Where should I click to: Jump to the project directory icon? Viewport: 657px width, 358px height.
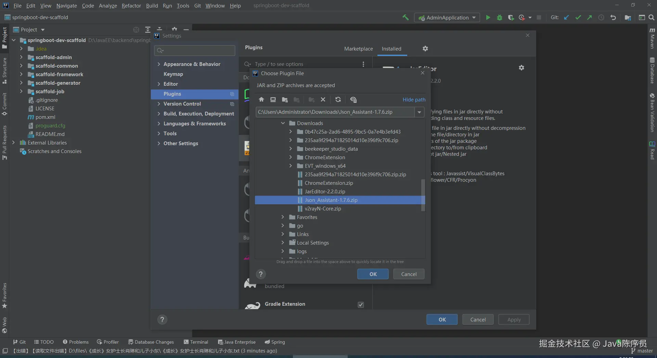click(285, 99)
